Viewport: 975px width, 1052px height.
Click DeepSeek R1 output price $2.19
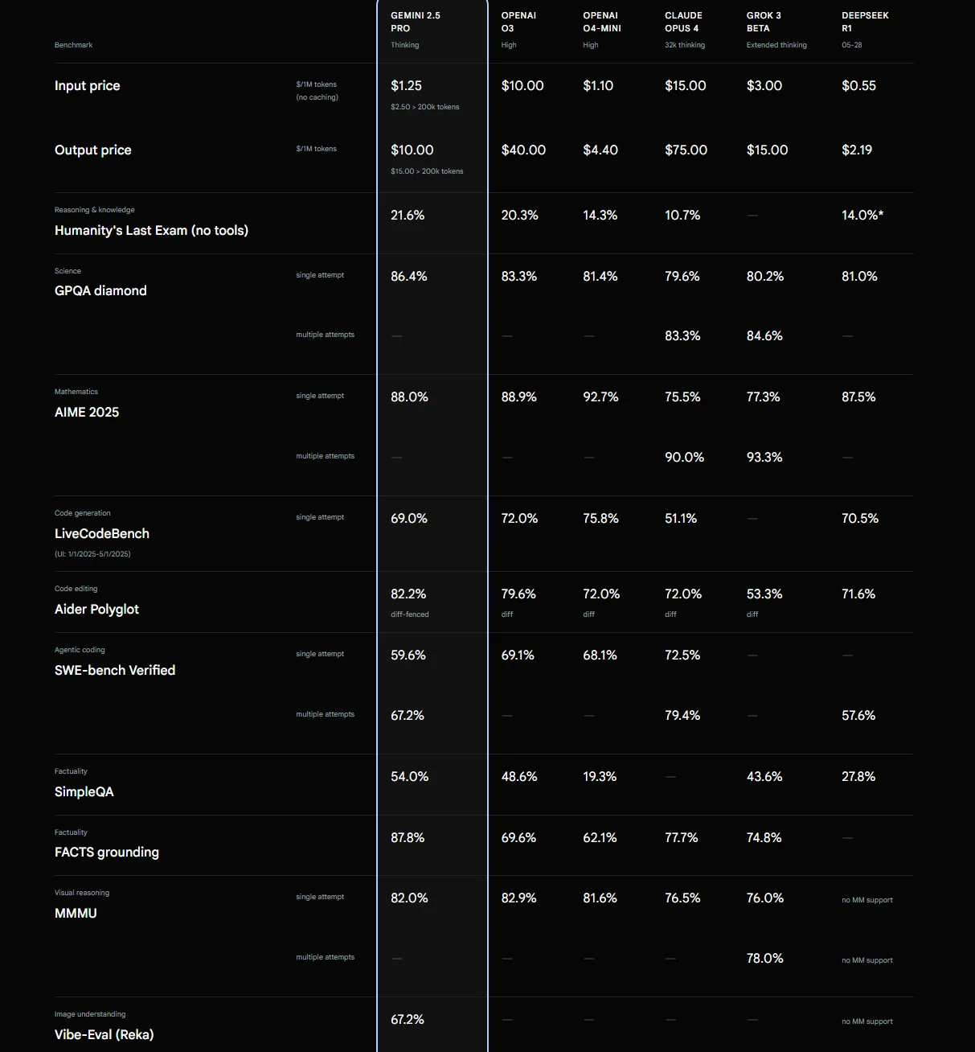[x=857, y=150]
